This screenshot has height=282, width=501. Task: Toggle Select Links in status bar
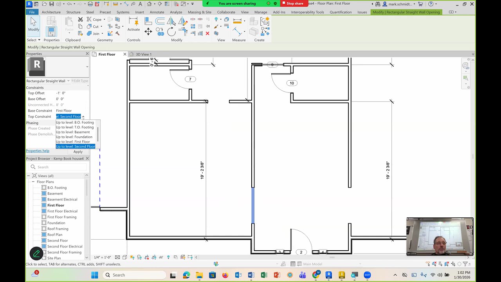[428, 264]
